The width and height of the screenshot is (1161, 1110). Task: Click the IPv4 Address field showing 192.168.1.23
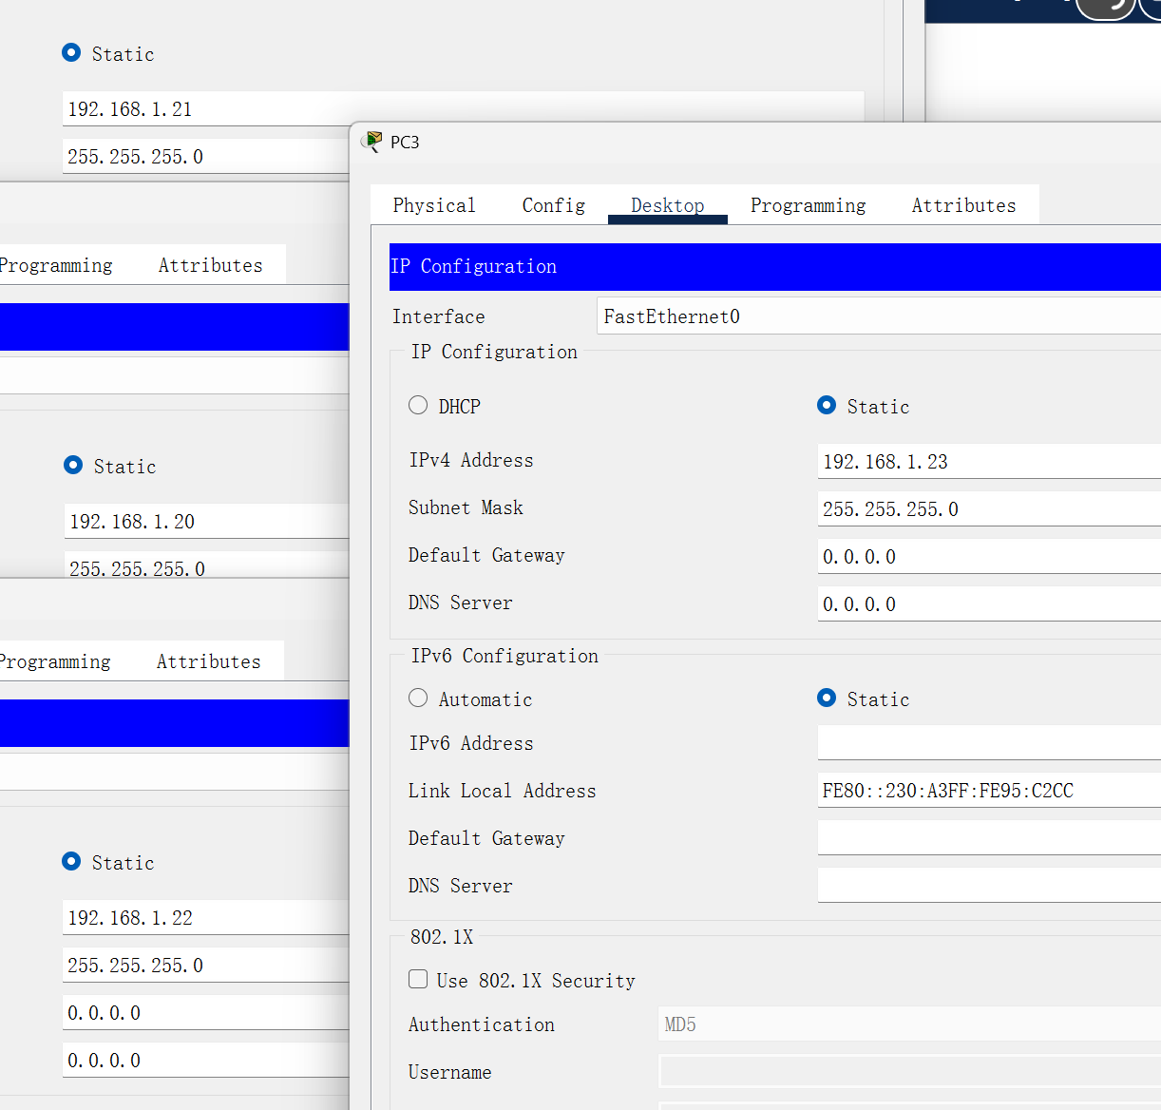click(989, 462)
